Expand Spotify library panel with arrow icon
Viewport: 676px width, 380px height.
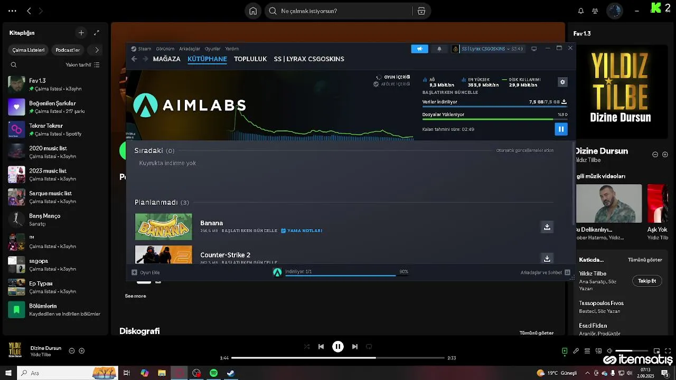(97, 33)
